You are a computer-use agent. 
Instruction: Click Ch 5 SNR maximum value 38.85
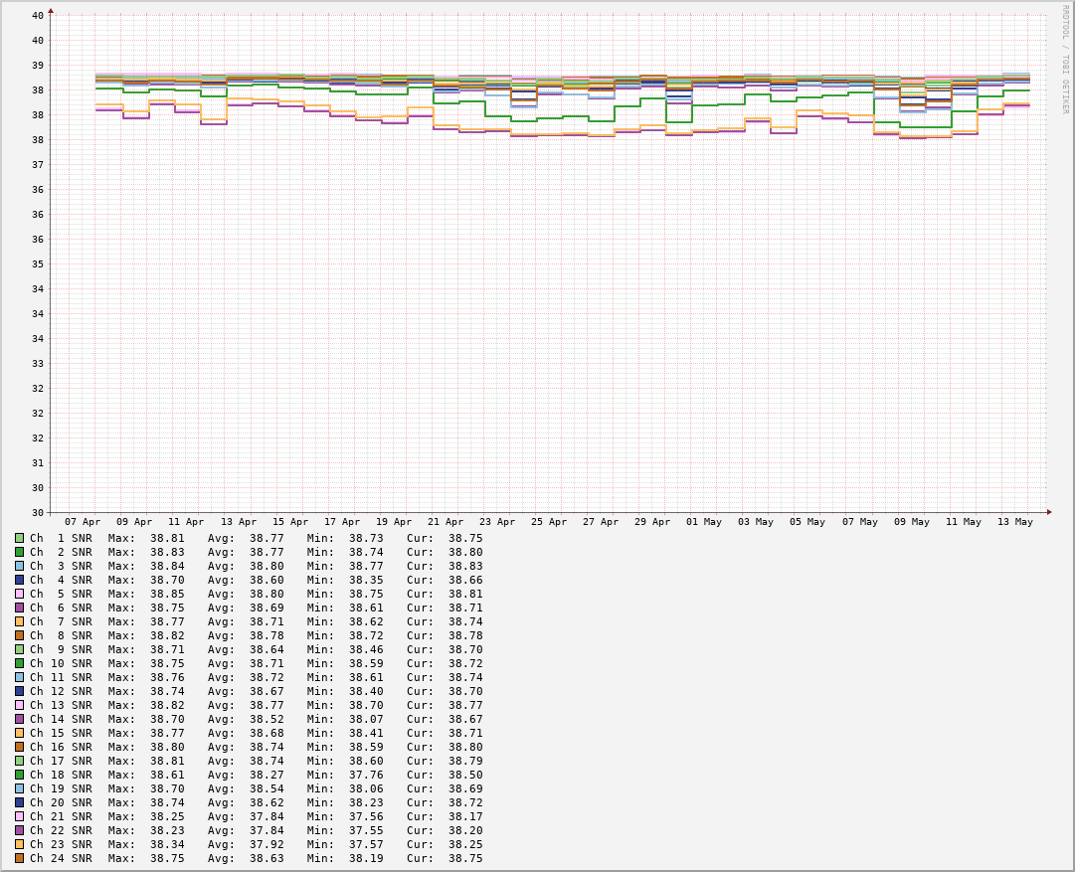pos(167,594)
